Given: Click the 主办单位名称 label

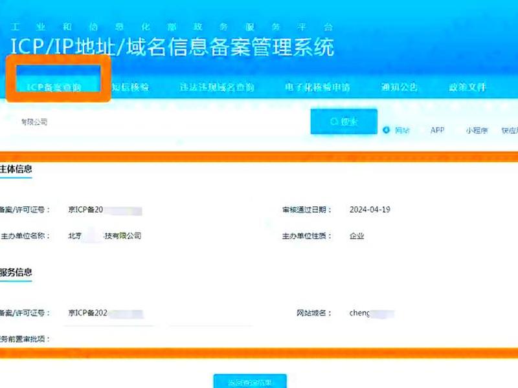Looking at the screenshot, I should coord(25,236).
